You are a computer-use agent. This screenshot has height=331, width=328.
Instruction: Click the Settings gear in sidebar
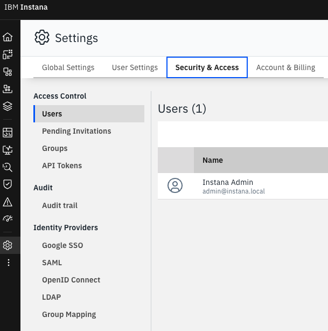(8, 245)
